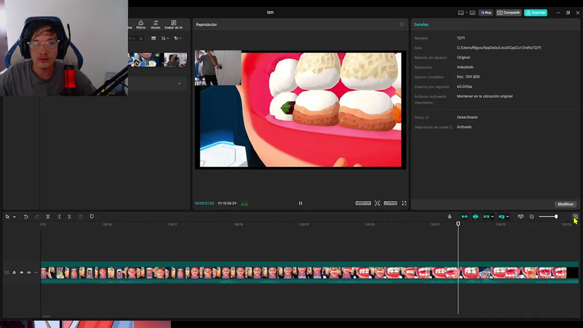This screenshot has height=328, width=583.
Task: Click the Completa quality button
Action: [x=363, y=203]
